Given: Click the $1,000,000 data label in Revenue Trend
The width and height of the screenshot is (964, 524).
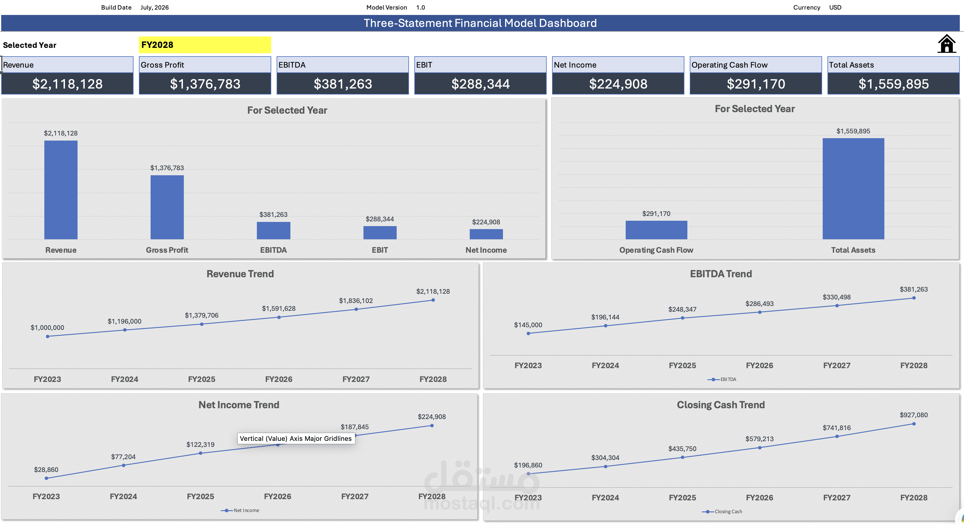Looking at the screenshot, I should click(48, 328).
